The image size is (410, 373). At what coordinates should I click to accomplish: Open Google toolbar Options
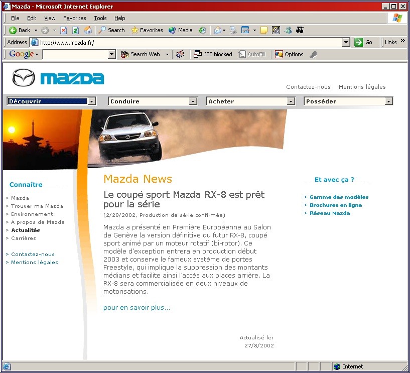click(289, 54)
